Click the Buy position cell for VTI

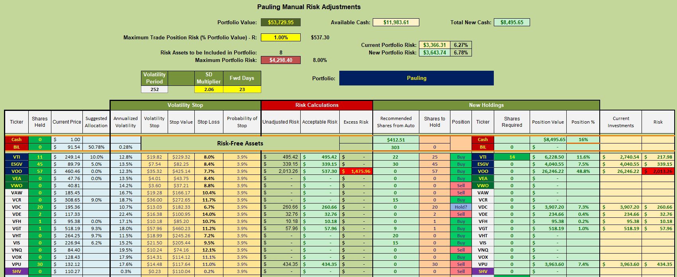461,157
